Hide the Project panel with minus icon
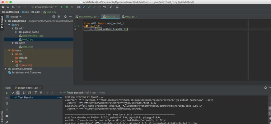 pos(70,17)
